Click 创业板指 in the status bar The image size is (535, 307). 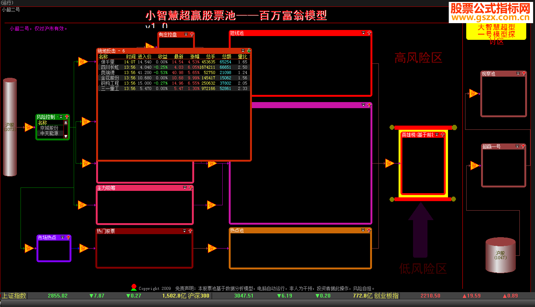[386, 296]
